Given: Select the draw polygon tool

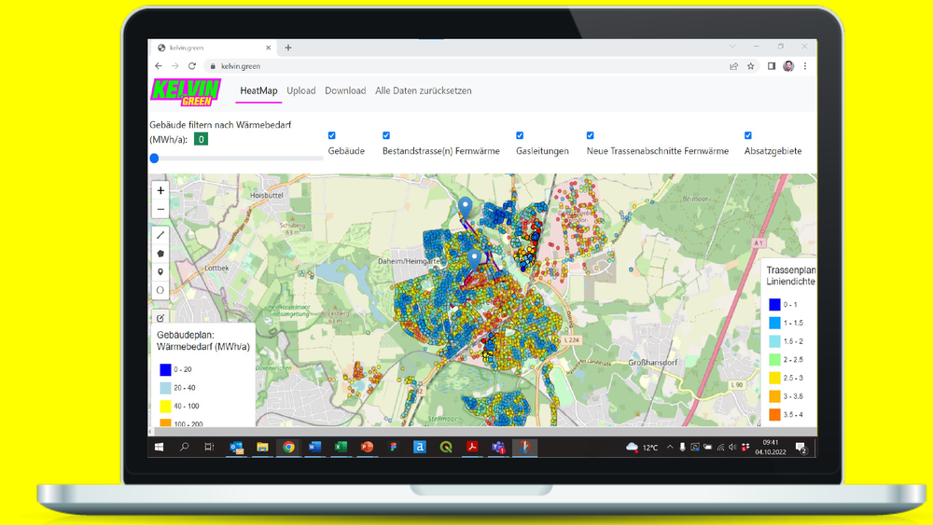Looking at the screenshot, I should (160, 254).
